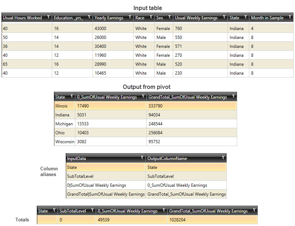This screenshot has width=295, height=226.
Task: Select SubTotalLevel cell under OutputColumnName
Action: tap(186, 176)
